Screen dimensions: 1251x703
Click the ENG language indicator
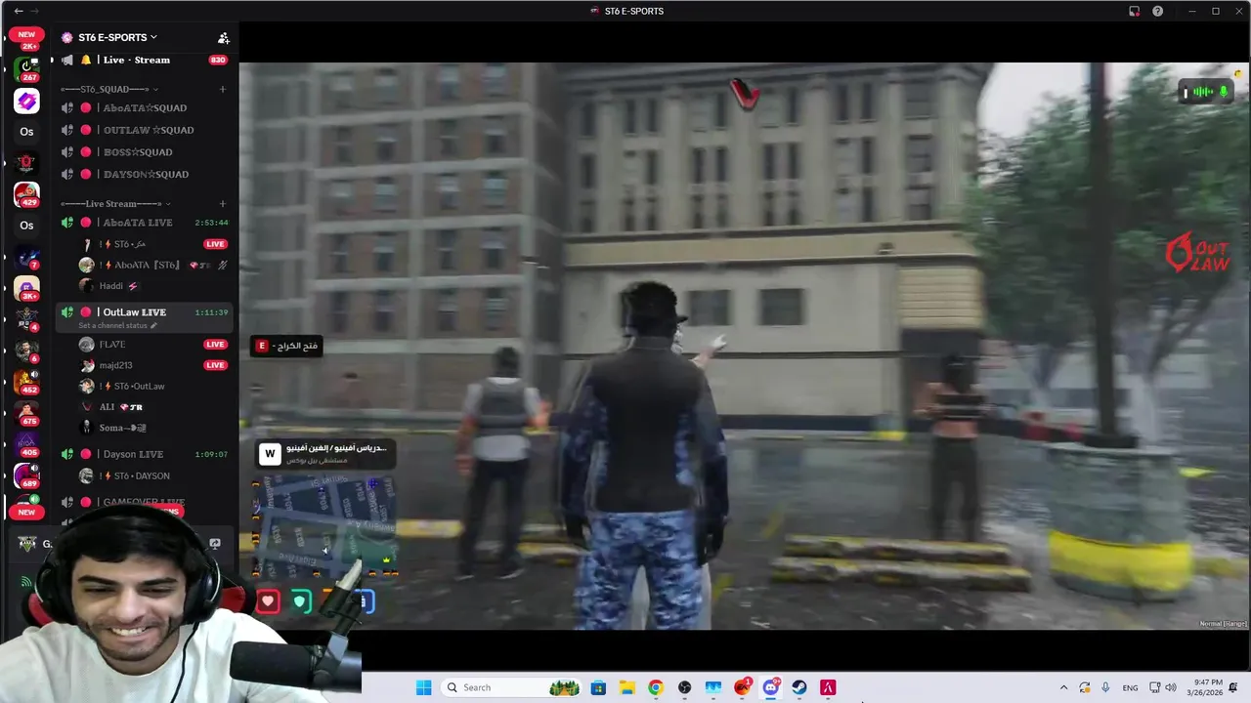pos(1130,687)
